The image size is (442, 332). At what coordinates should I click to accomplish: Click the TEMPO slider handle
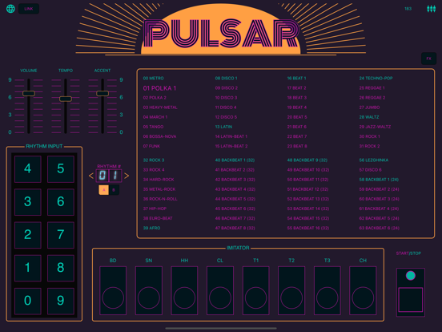tap(66, 99)
